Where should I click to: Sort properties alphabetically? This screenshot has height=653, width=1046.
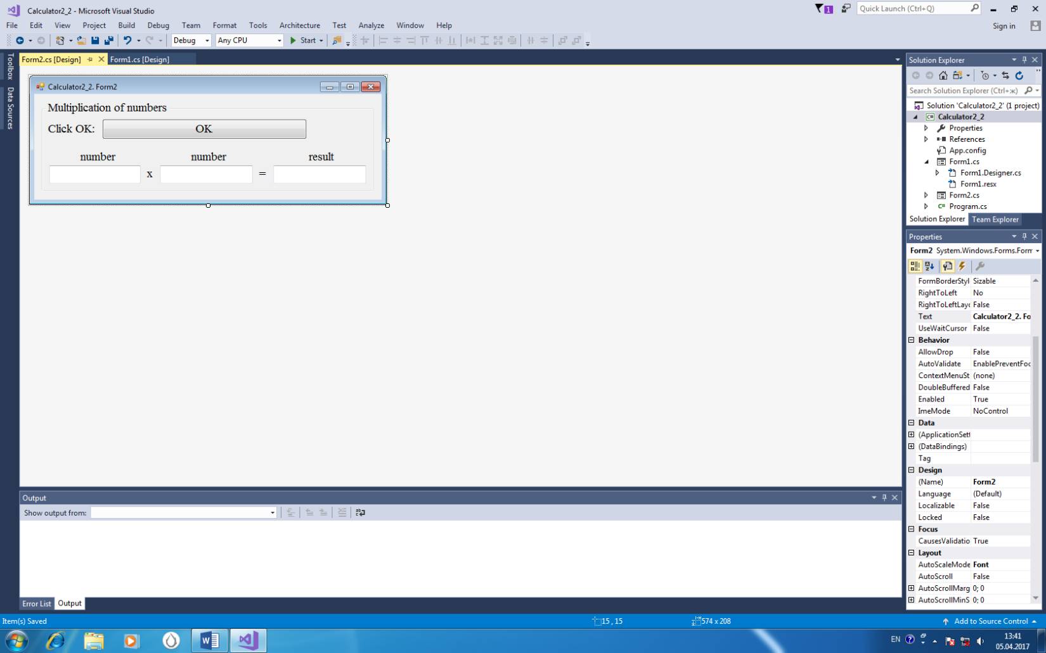tap(929, 267)
